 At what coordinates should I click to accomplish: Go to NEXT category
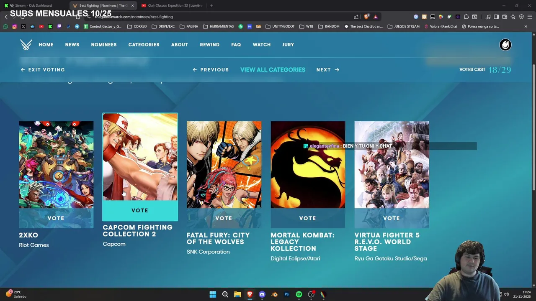point(328,70)
